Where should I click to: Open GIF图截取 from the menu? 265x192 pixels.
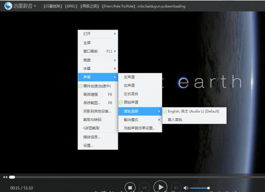(98, 128)
